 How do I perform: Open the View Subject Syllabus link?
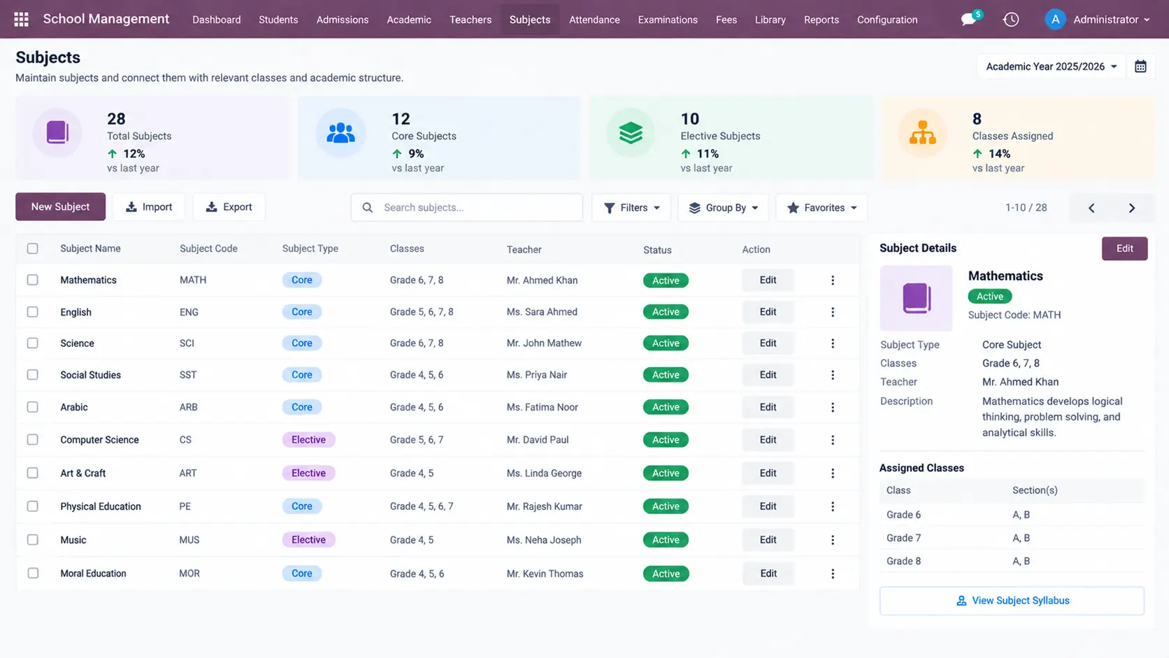1012,601
